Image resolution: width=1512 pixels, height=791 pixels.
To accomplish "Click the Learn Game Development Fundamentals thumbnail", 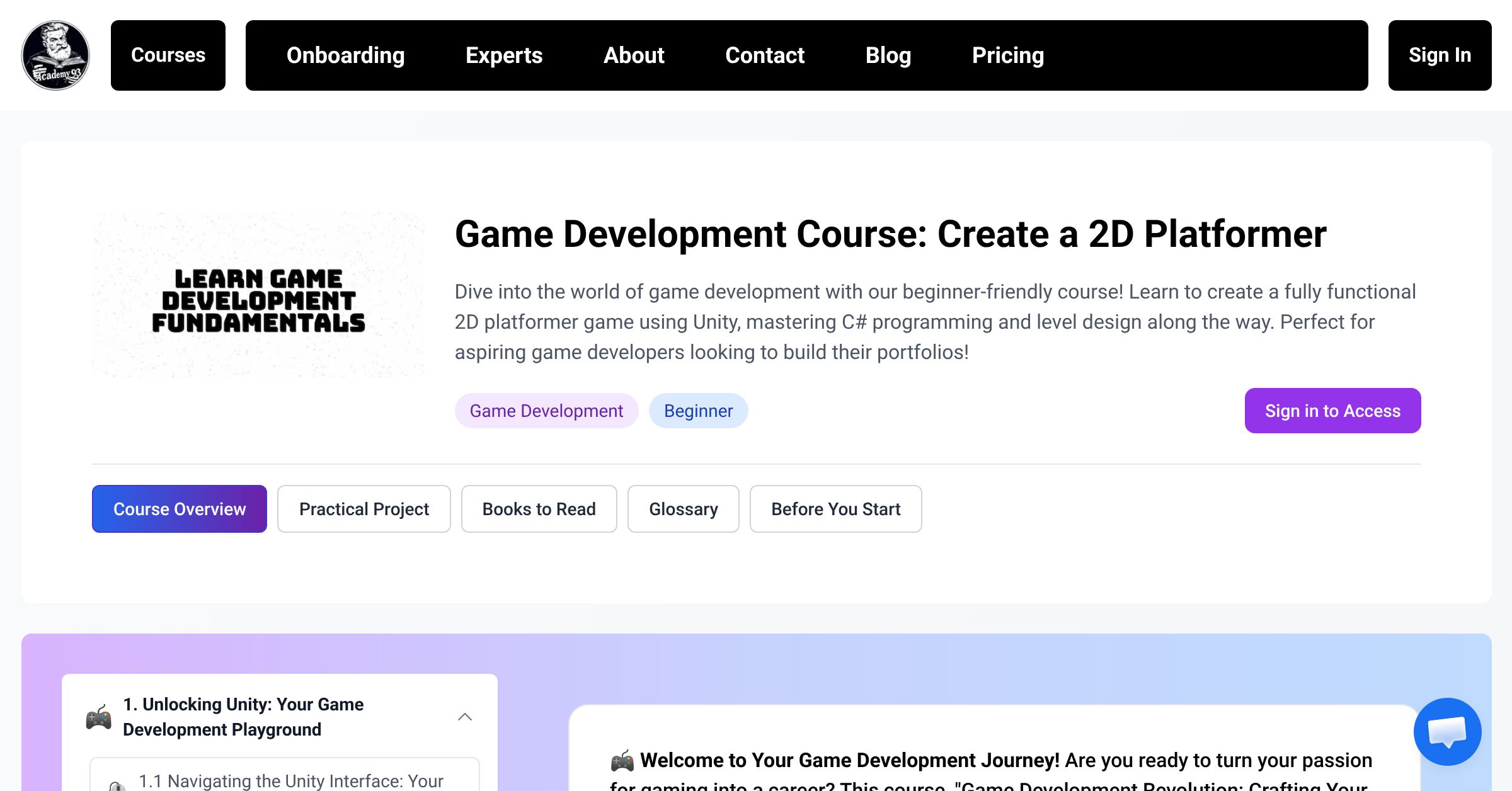I will click(258, 295).
